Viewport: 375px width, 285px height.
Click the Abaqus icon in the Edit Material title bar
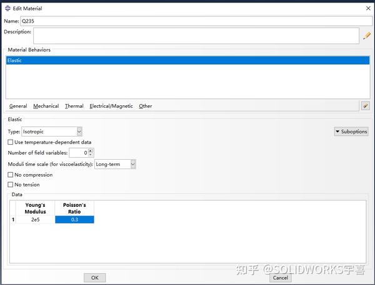point(7,8)
